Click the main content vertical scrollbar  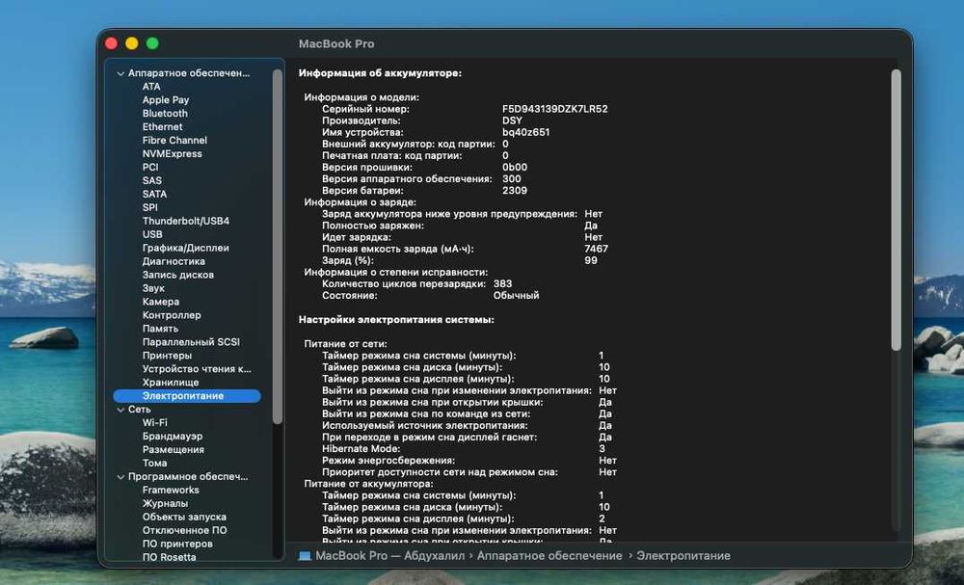896,209
